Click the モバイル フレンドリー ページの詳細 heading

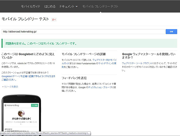84,54
